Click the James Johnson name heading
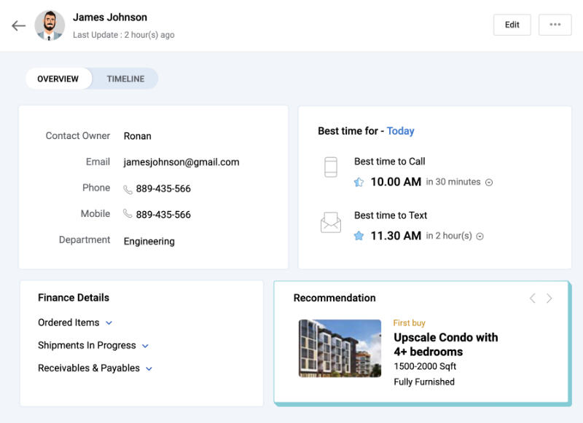The width and height of the screenshot is (583, 423). pos(110,17)
